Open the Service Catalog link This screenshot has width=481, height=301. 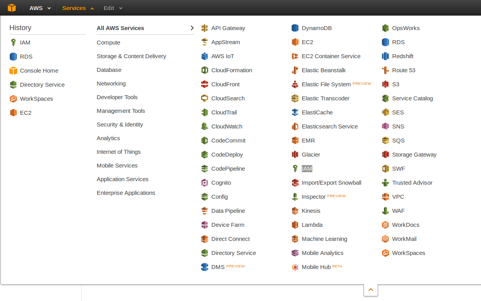pos(413,98)
